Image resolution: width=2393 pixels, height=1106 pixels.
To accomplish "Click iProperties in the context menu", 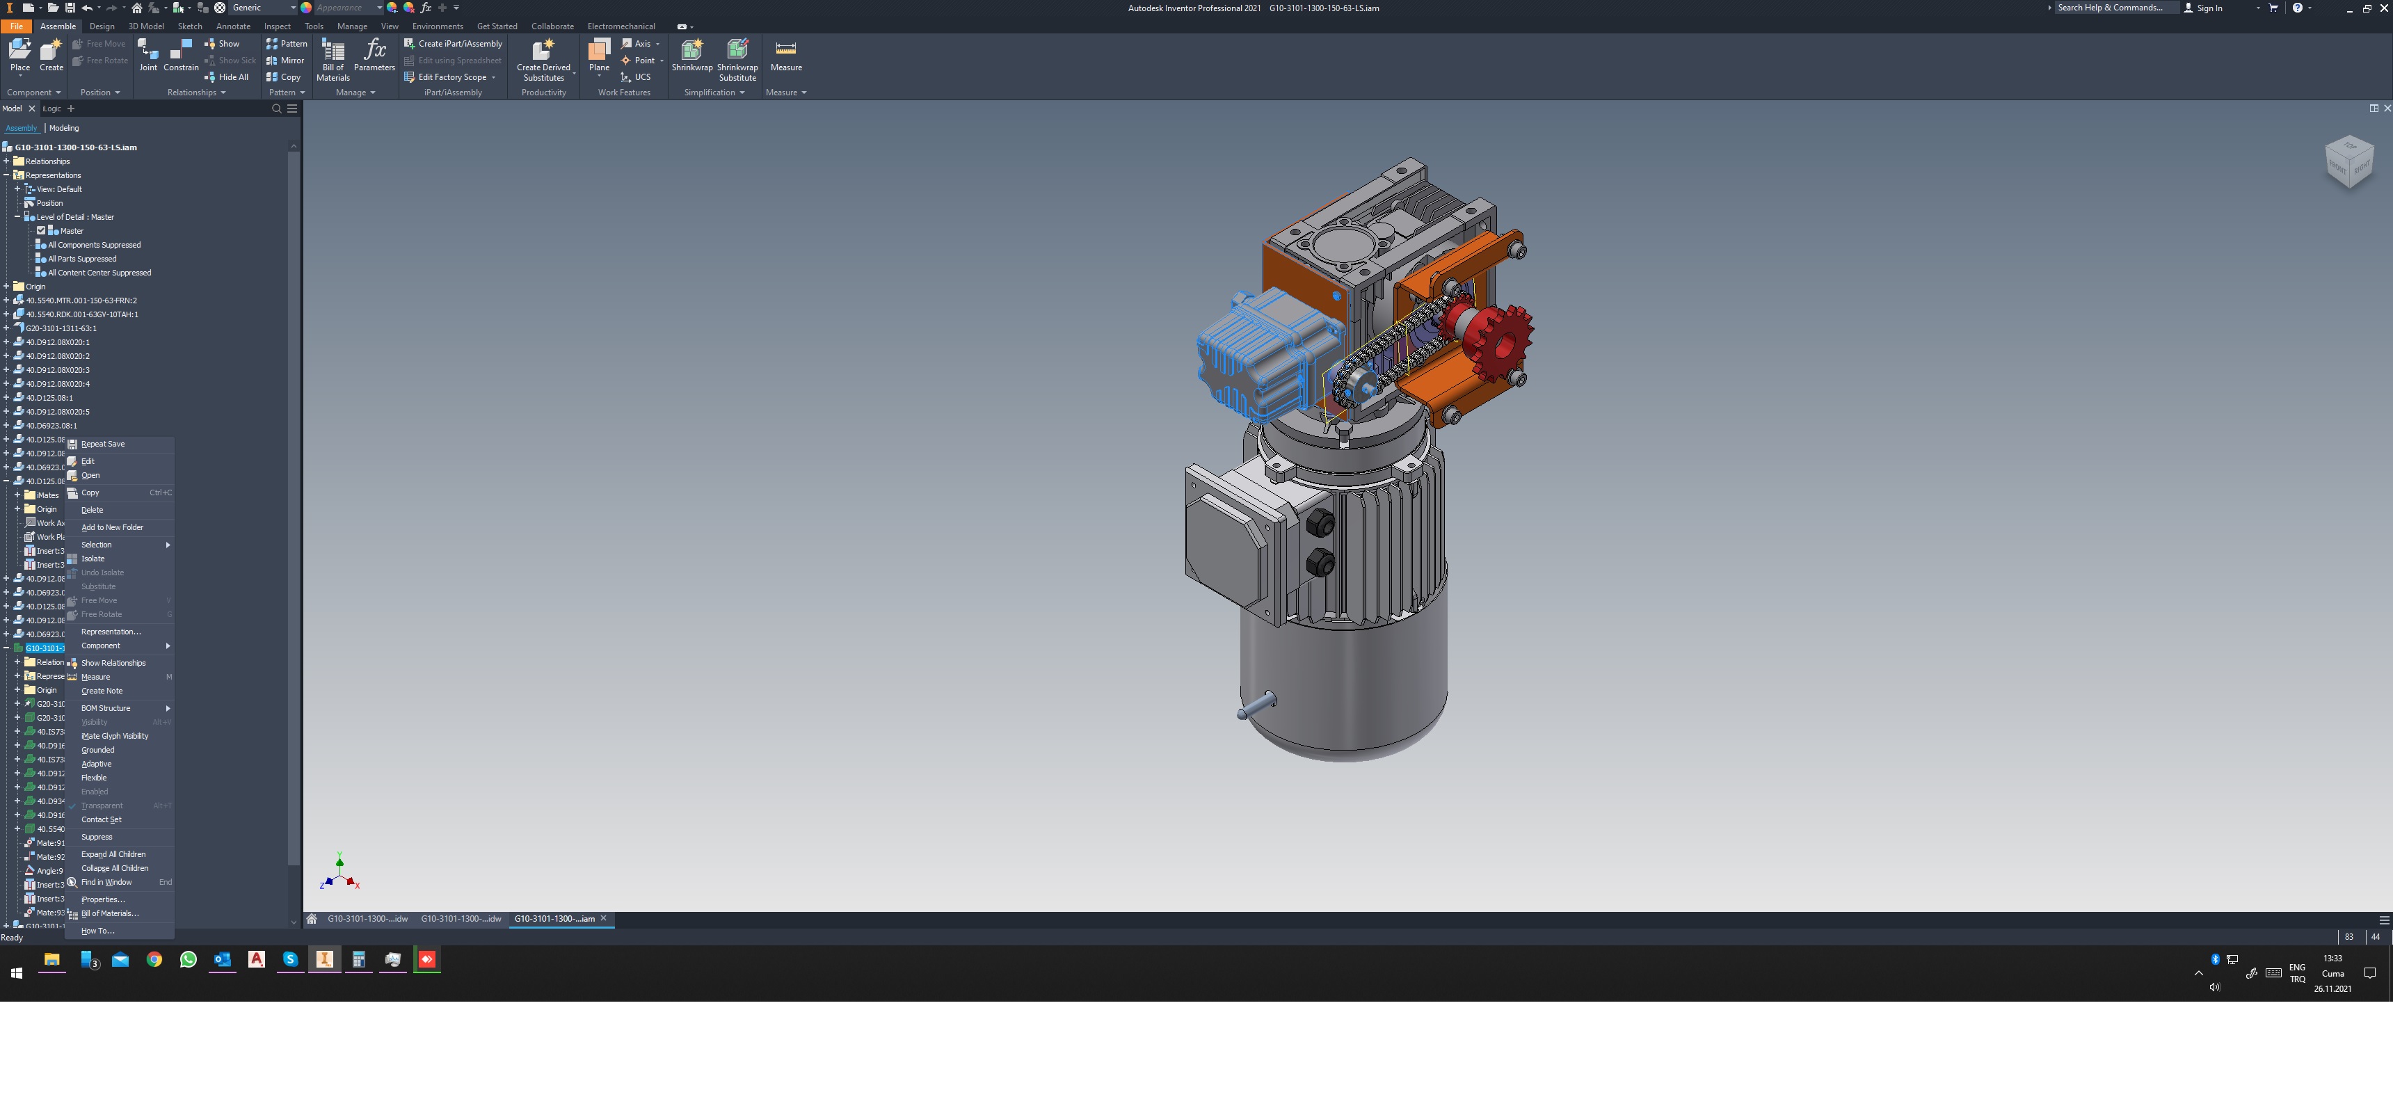I will tap(102, 899).
